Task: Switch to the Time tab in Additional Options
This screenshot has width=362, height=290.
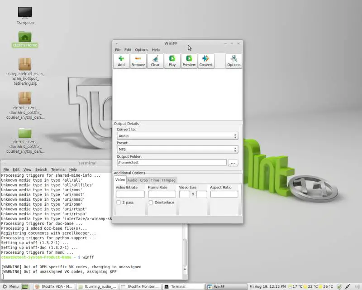Action: (x=155, y=180)
